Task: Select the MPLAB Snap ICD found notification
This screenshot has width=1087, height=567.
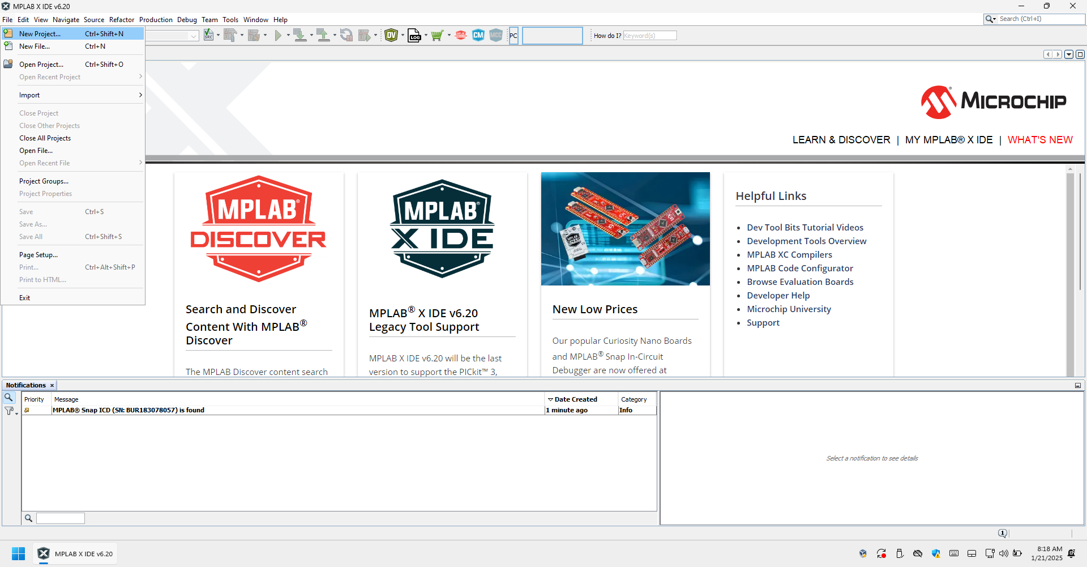Action: click(x=339, y=410)
